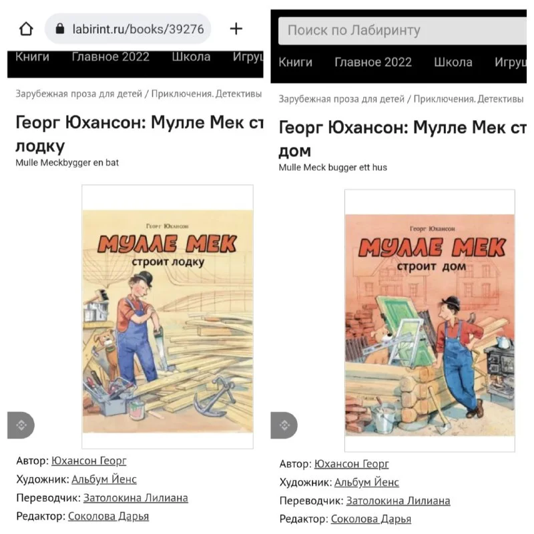Tap floating gray widget icon on left page
Viewport: 534px width, 534px height.
(x=21, y=425)
